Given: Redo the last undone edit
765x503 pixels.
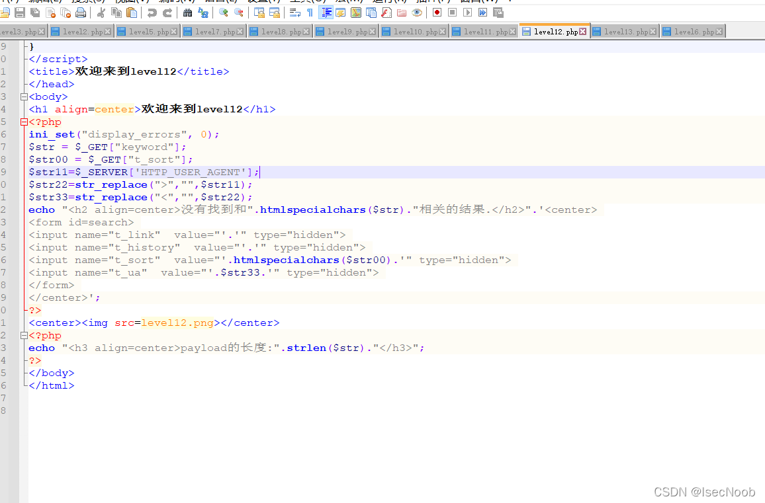Looking at the screenshot, I should pos(167,12).
